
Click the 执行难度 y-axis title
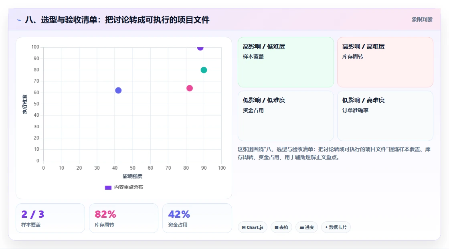25,104
